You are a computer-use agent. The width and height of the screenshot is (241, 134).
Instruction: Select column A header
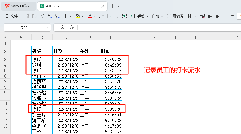pyautogui.click(x=21, y=37)
